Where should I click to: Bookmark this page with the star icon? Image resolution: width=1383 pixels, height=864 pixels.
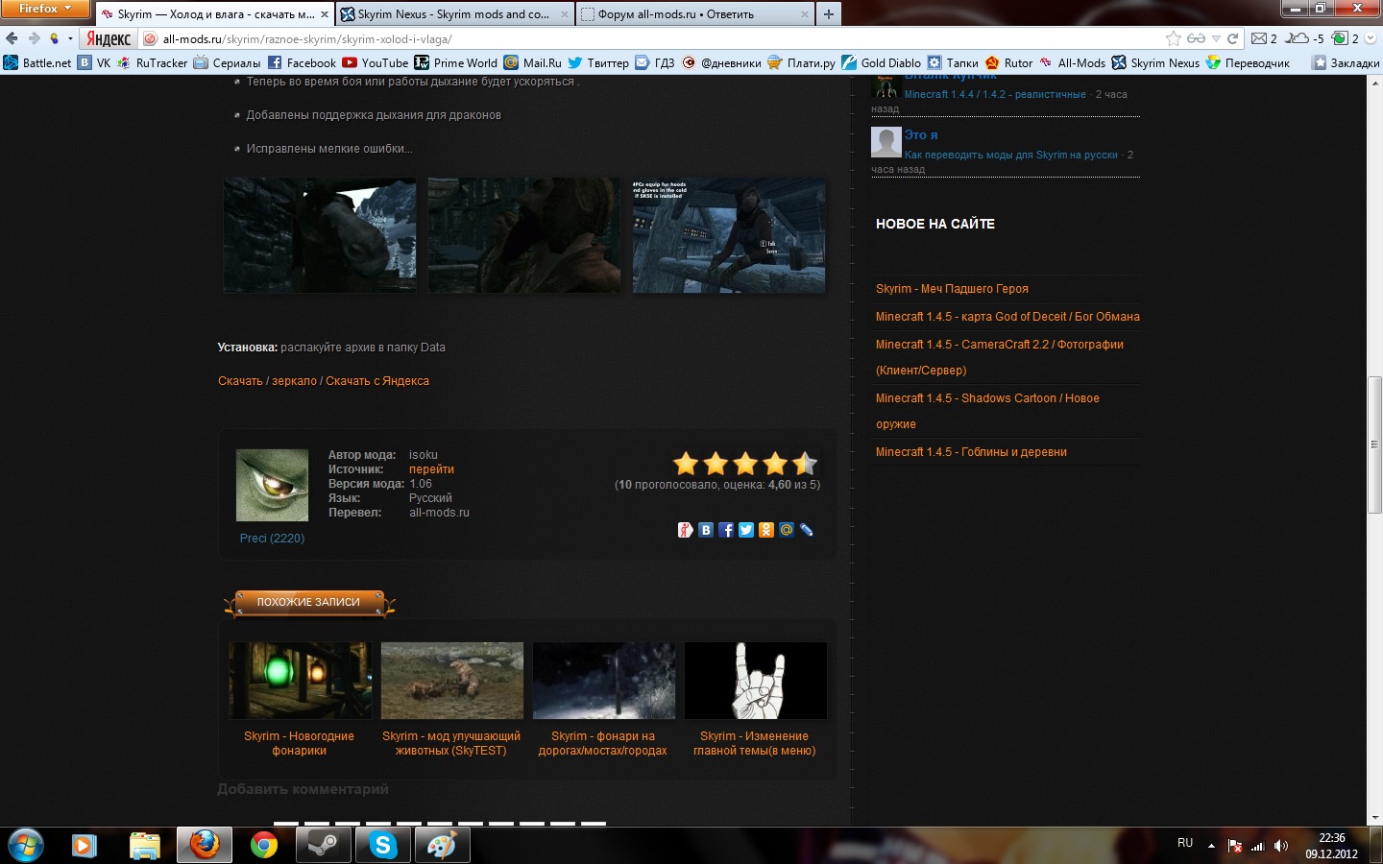pyautogui.click(x=1174, y=38)
